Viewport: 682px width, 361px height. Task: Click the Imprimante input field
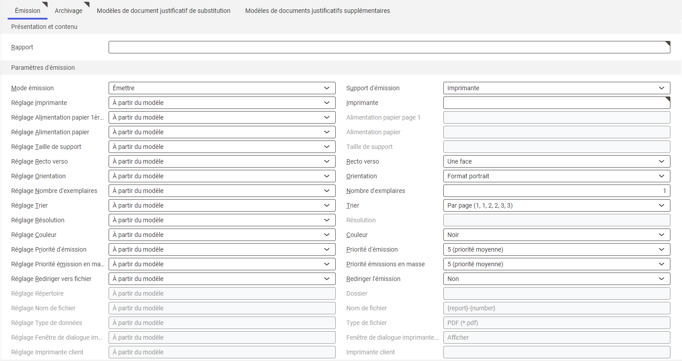557,103
